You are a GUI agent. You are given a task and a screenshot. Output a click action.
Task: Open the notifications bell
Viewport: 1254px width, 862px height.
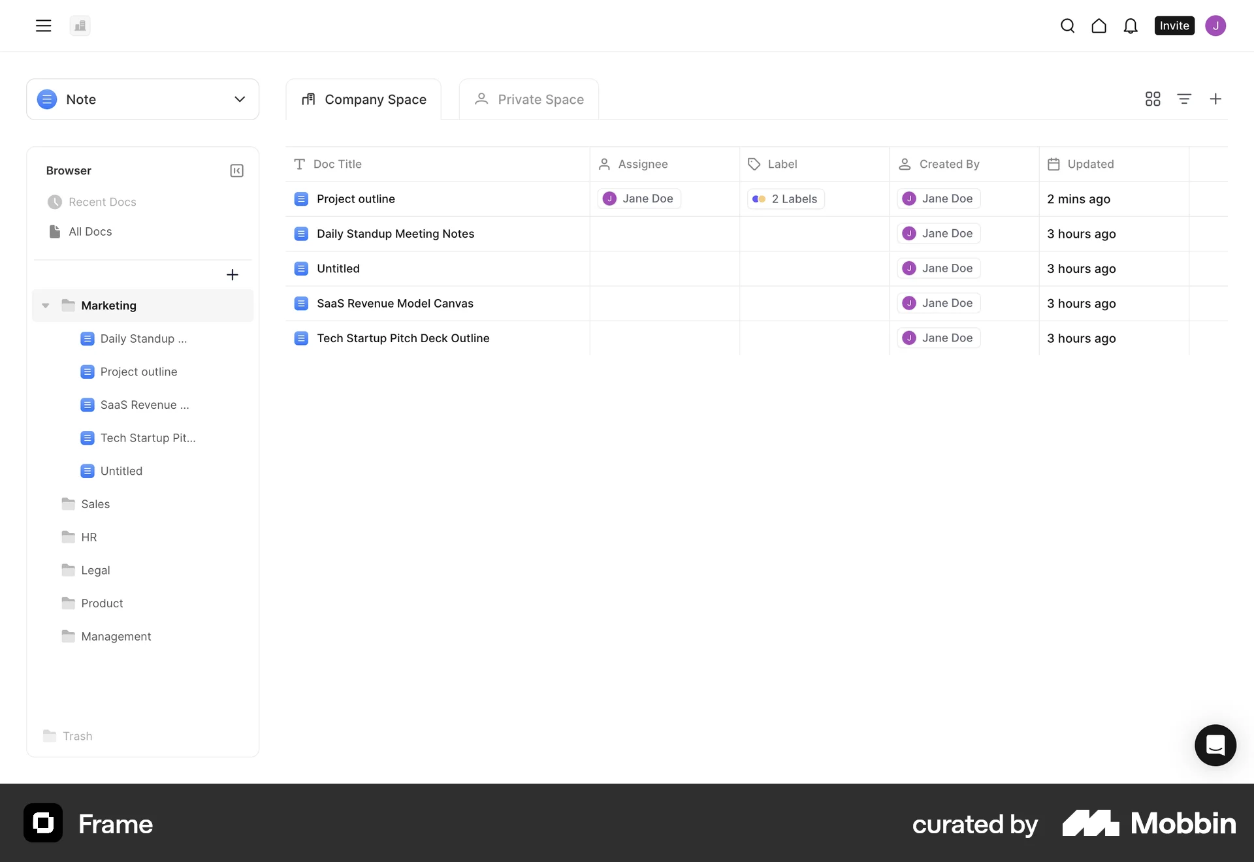coord(1131,25)
